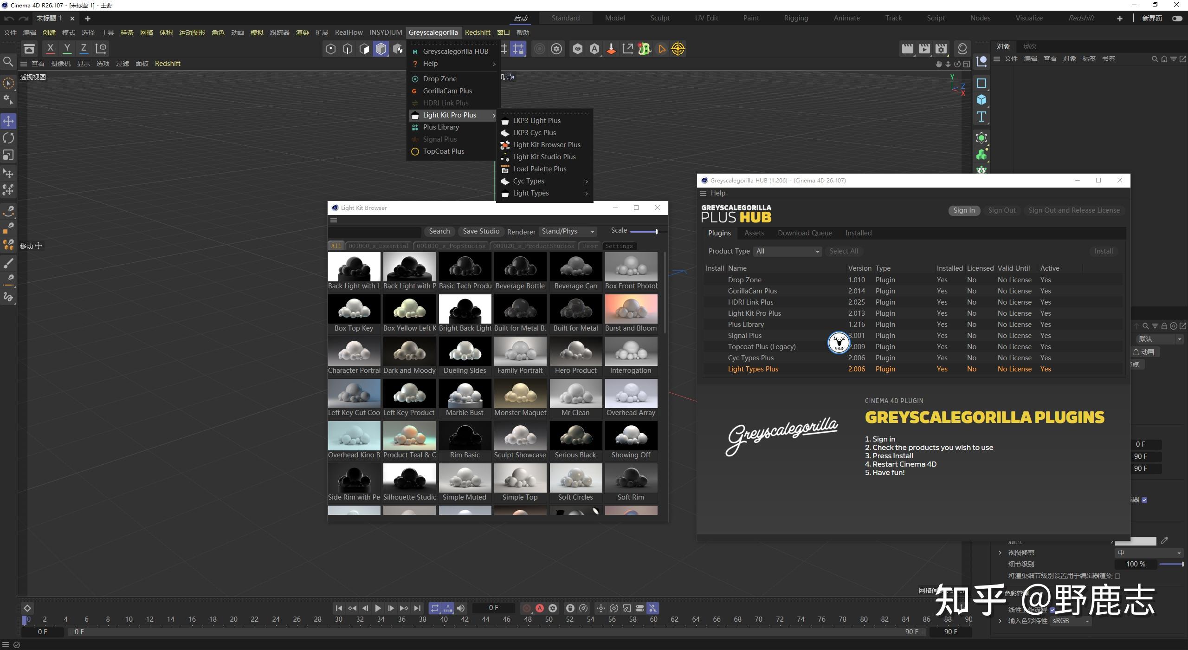1188x650 pixels.
Task: Toggle the new interface switch
Action: point(1177,18)
